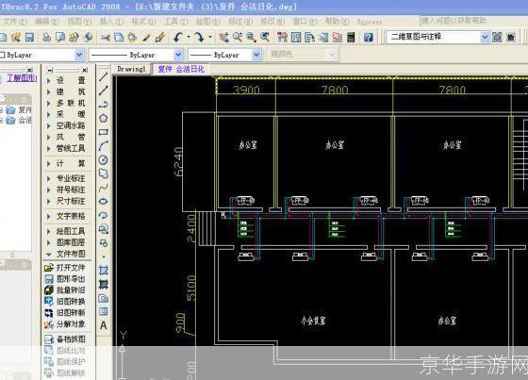The height and width of the screenshot is (380, 528).
Task: Expand the 尺寸标注 menu section
Action: pos(66,201)
